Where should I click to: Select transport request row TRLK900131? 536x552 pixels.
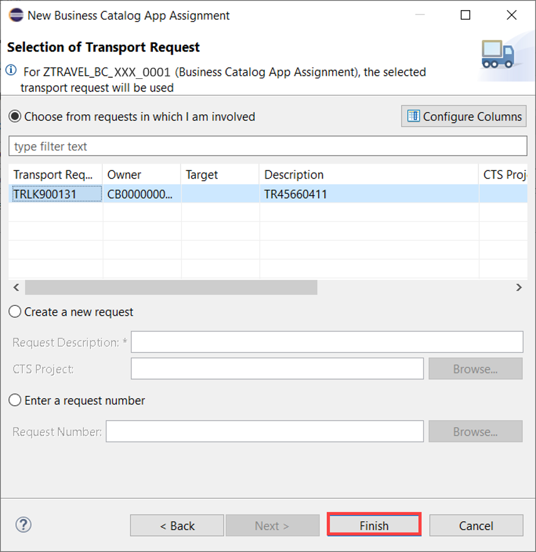click(x=267, y=194)
